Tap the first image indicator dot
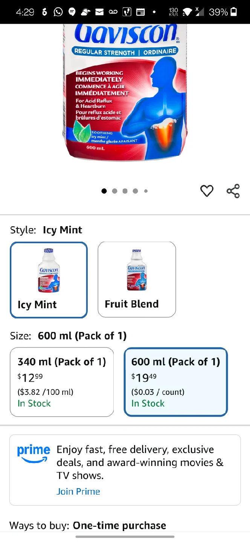 (104, 191)
